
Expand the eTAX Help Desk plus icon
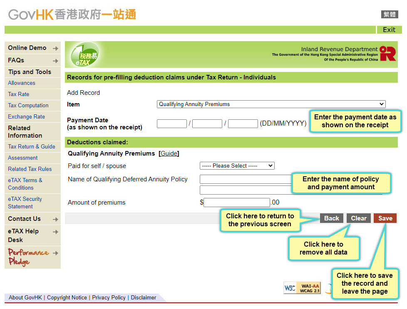[x=55, y=232]
